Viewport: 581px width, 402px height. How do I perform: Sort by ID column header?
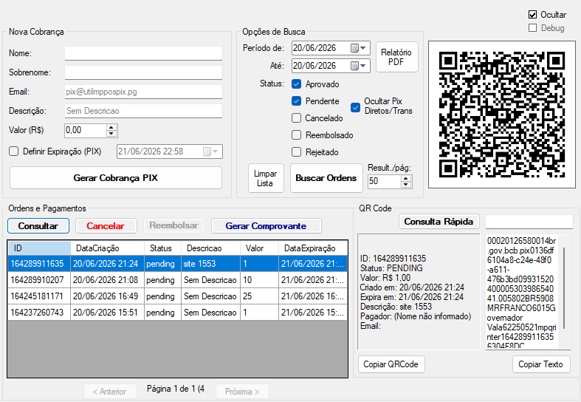[x=39, y=248]
